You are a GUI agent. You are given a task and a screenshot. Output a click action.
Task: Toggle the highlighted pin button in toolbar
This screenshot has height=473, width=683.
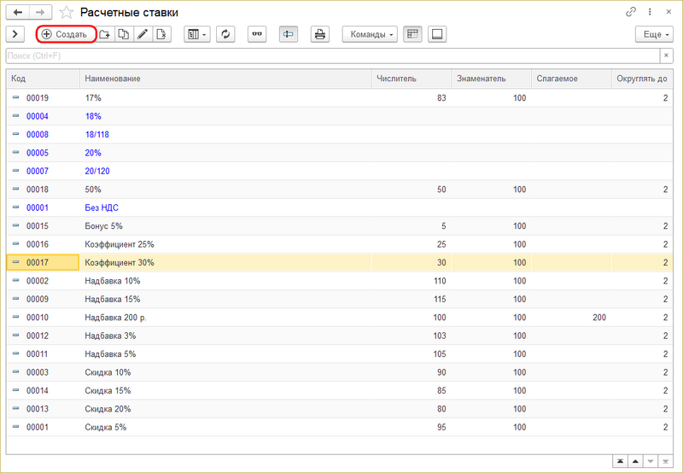(289, 34)
